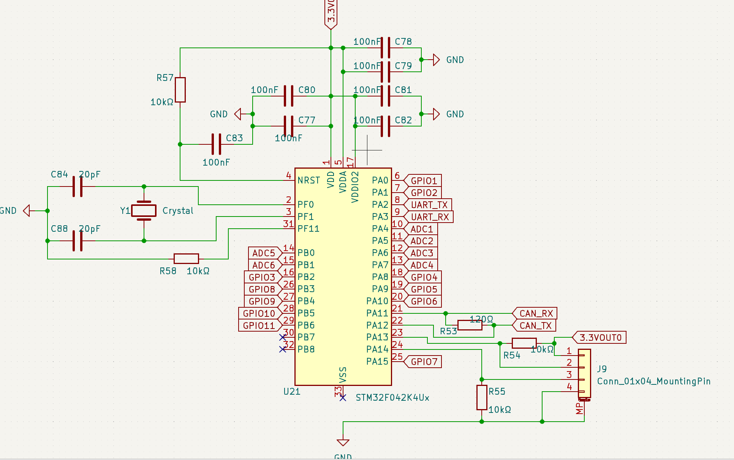Click the MP mounting pin label on J9
The image size is (734, 460).
(x=579, y=409)
